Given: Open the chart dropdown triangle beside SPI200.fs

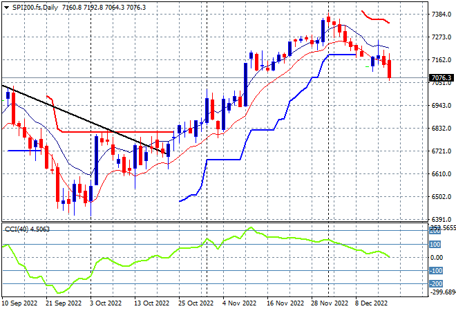Looking at the screenshot, I should coord(6,8).
